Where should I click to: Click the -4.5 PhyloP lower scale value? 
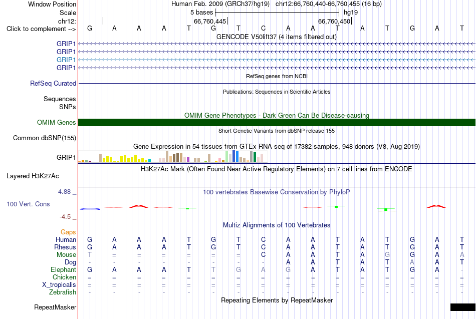[x=65, y=217]
